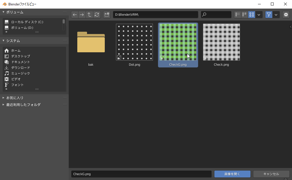
Task: Refresh the file list
Action: coord(97,15)
